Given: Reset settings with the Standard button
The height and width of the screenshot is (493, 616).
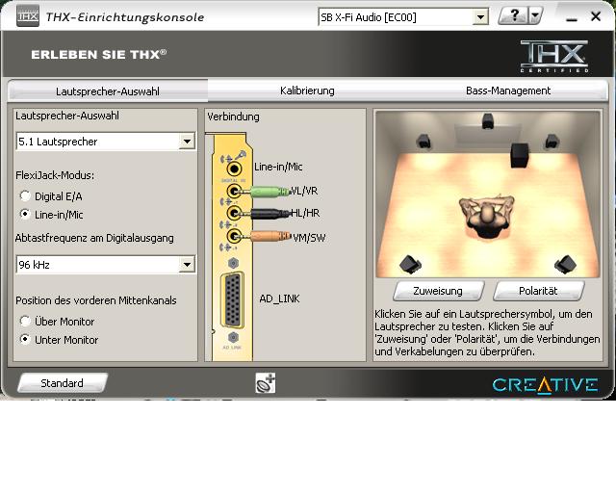Looking at the screenshot, I should pos(62,383).
